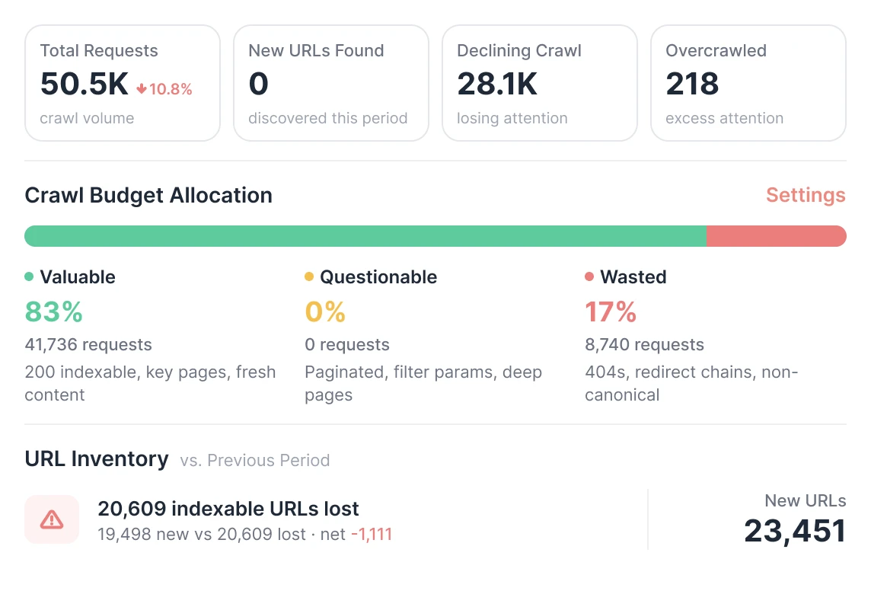Click the 17% Wasted percentage
The height and width of the screenshot is (591, 871).
(611, 311)
